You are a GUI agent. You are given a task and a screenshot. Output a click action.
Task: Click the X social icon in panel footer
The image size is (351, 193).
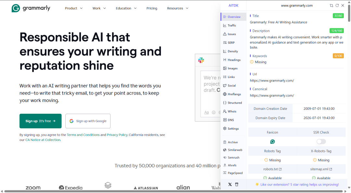click(230, 185)
